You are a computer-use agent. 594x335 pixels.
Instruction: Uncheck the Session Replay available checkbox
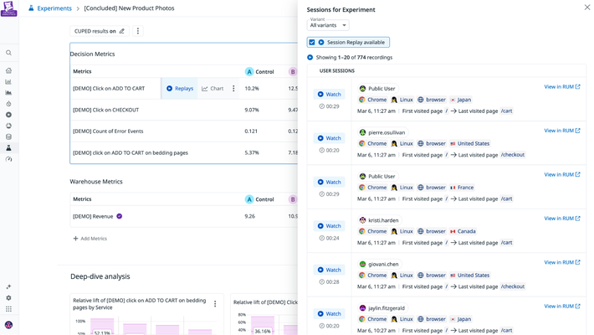312,42
